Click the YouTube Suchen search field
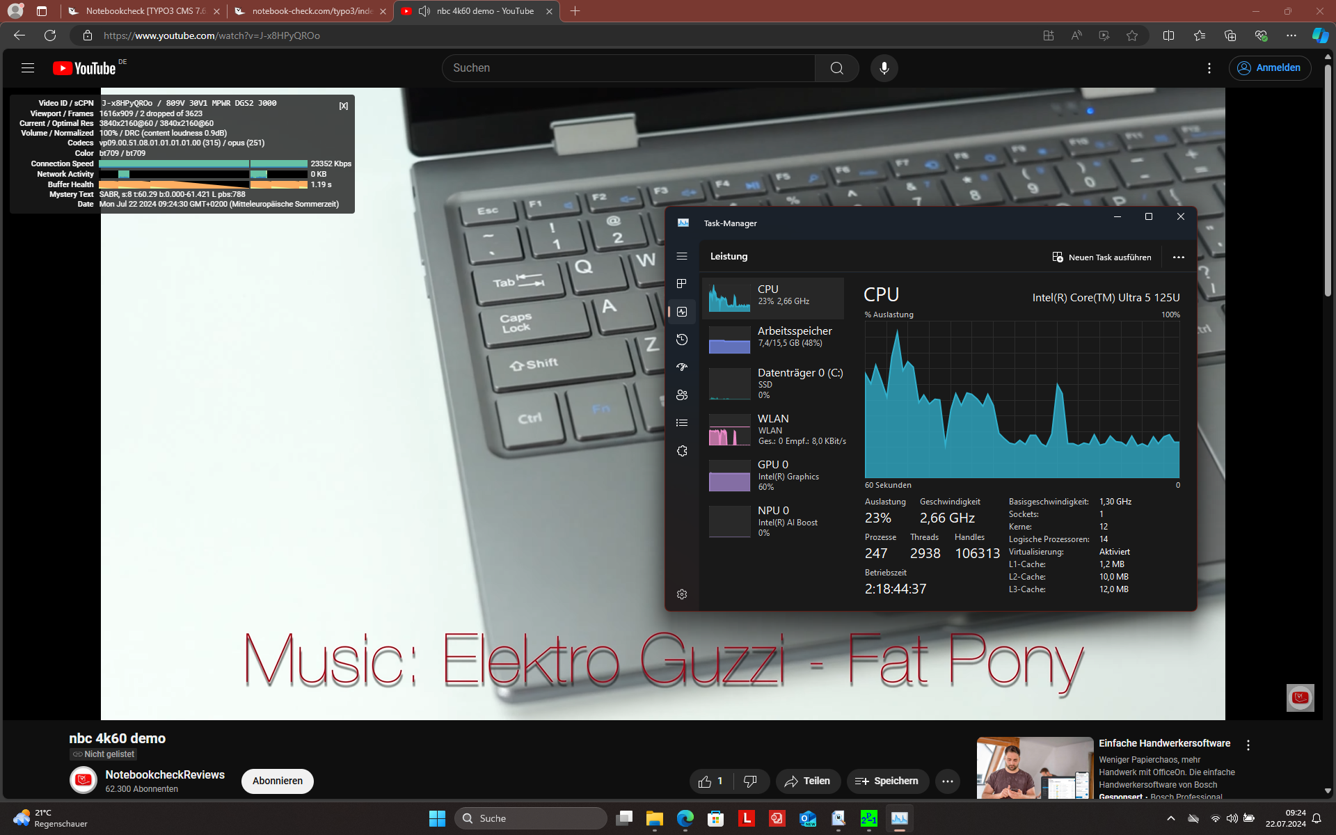 626,68
